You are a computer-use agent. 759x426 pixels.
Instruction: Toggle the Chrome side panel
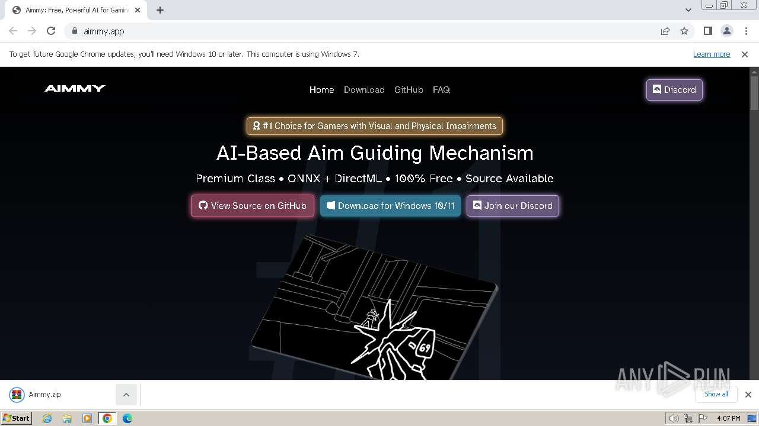click(708, 31)
